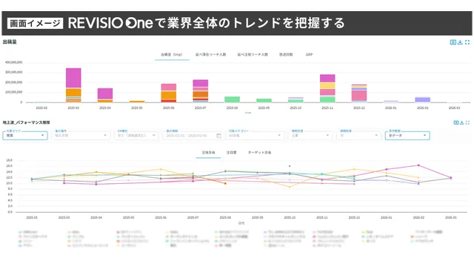The width and height of the screenshot is (474, 267).
Task: Open the filter dropdown left of 表示範囲
Action: tap(358, 136)
